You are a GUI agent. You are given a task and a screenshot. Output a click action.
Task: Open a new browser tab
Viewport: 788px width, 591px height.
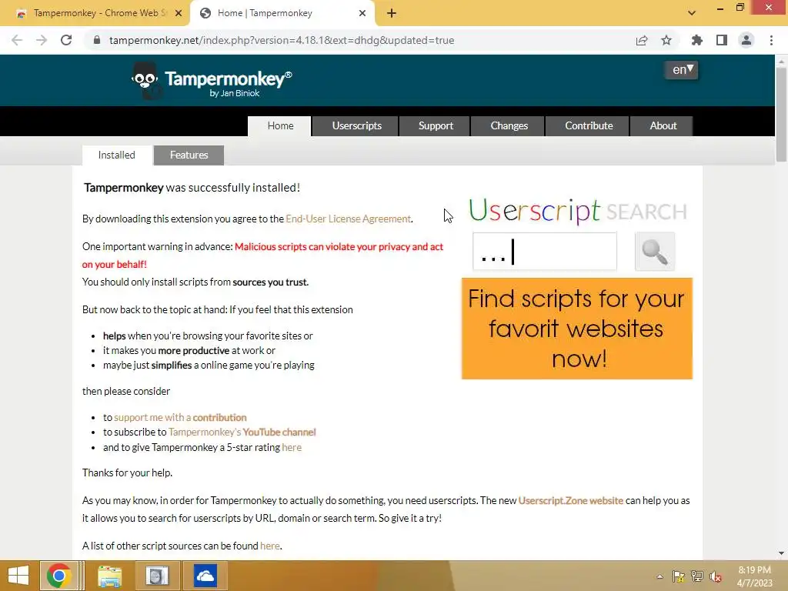tap(392, 14)
